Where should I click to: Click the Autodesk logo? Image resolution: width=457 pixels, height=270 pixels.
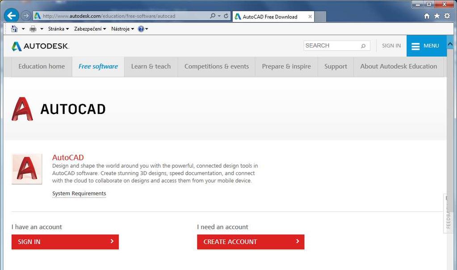[40, 46]
